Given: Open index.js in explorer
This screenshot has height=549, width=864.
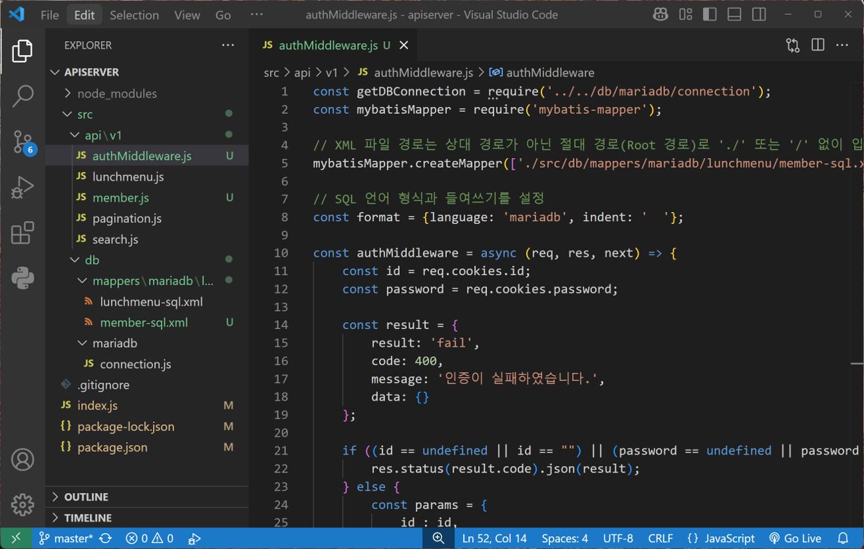Looking at the screenshot, I should coord(148,405).
